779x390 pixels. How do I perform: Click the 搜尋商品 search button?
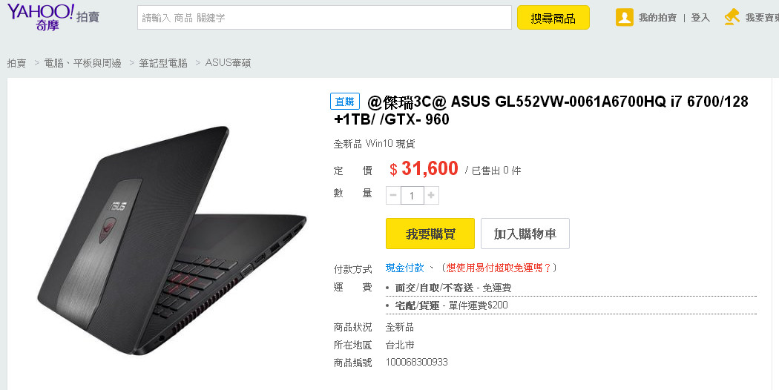click(x=553, y=18)
